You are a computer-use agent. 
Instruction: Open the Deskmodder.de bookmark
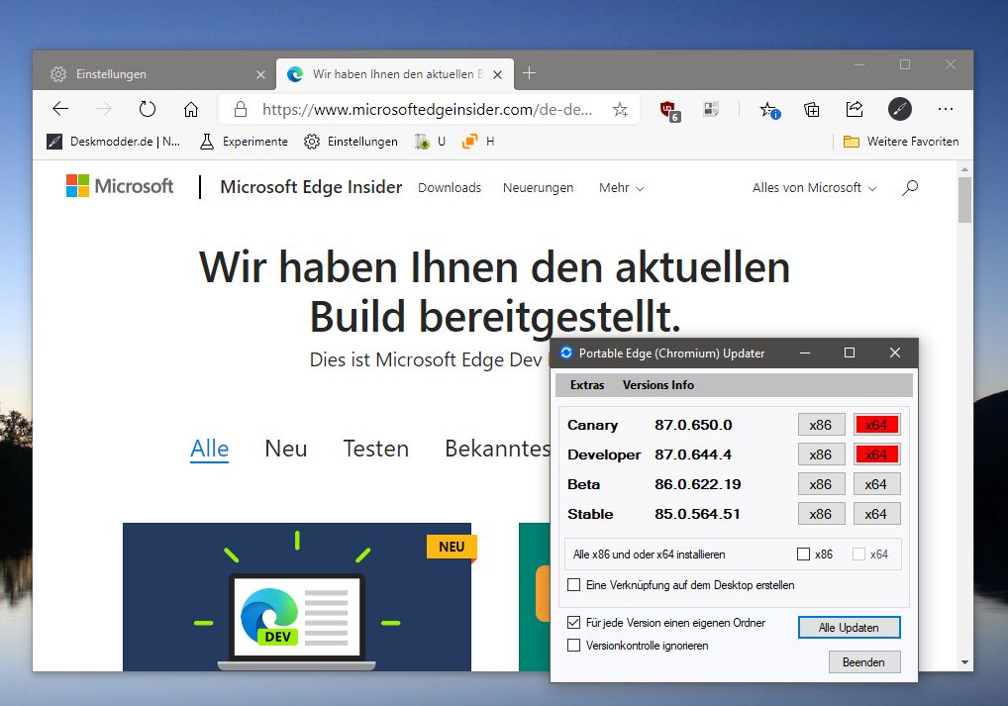114,142
